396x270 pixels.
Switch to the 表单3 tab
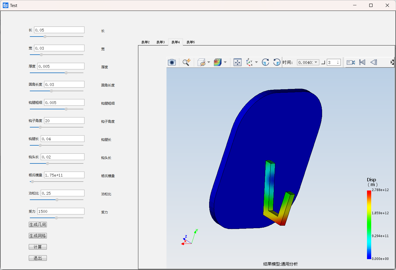pos(160,42)
